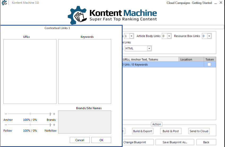The height and width of the screenshot is (147, 225).
Task: Minimize the Kontent Machine window
Action: pyautogui.click(x=215, y=3)
